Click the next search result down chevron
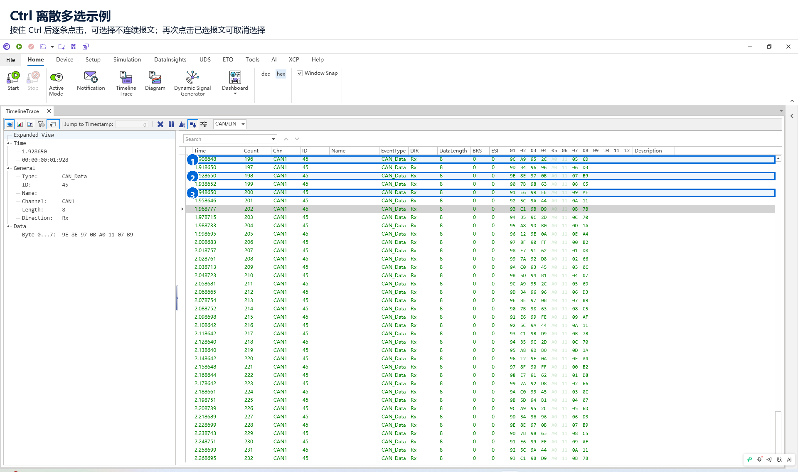Image resolution: width=798 pixels, height=472 pixels. tap(297, 139)
